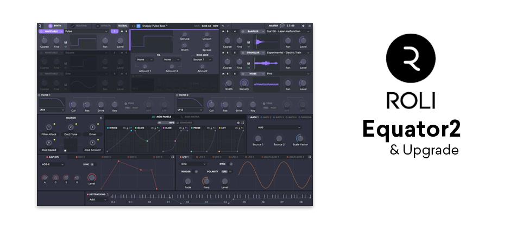Click the large ROLI circular logo on the right

tap(411, 58)
